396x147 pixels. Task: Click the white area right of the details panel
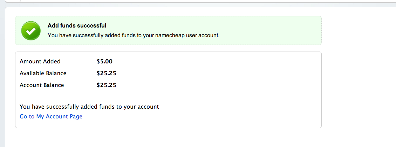(x=357, y=87)
